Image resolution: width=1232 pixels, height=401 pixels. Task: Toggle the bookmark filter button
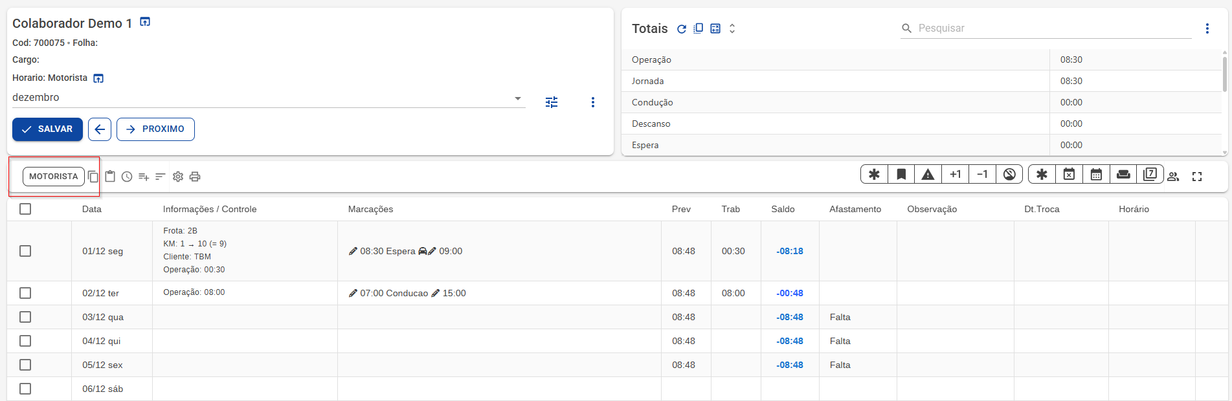pyautogui.click(x=901, y=174)
